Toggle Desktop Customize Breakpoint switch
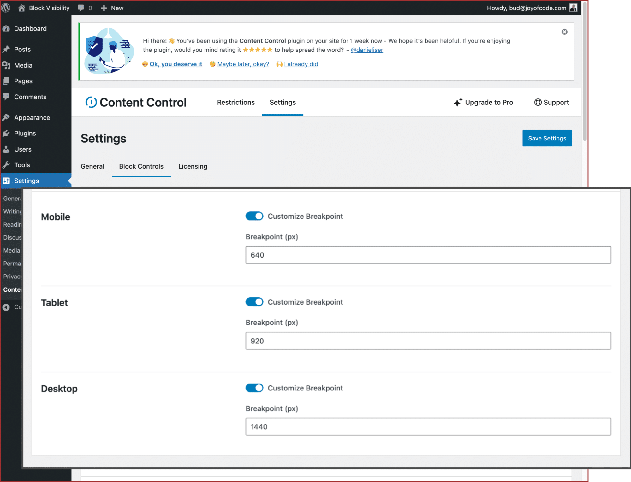This screenshot has height=482, width=631. tap(254, 388)
